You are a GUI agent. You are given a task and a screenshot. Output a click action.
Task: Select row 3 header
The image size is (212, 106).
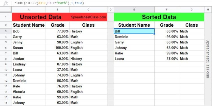pos(6,31)
